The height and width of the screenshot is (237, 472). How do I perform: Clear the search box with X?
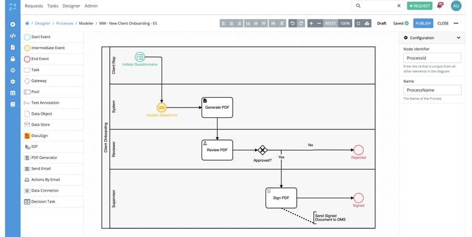399,6
